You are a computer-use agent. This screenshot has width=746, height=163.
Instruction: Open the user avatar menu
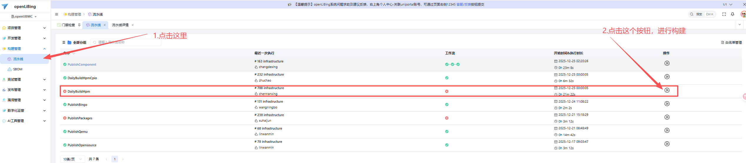[x=743, y=14]
